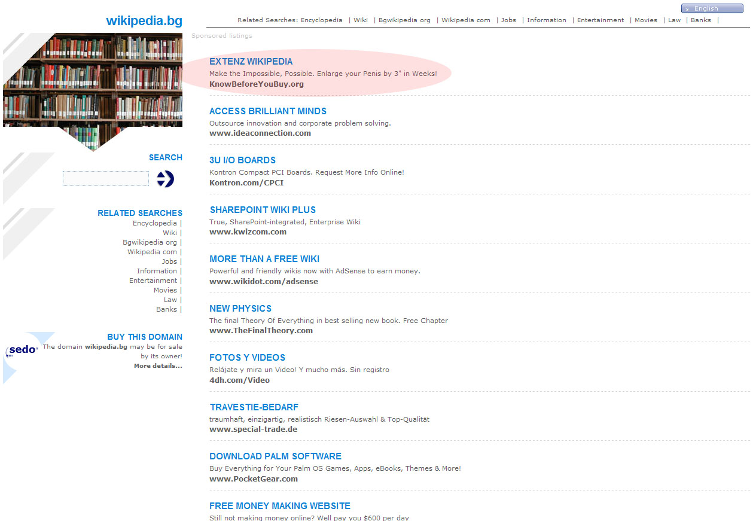Click "Bgwikipedia org" in the left sidebar
The image size is (756, 521).
150,242
